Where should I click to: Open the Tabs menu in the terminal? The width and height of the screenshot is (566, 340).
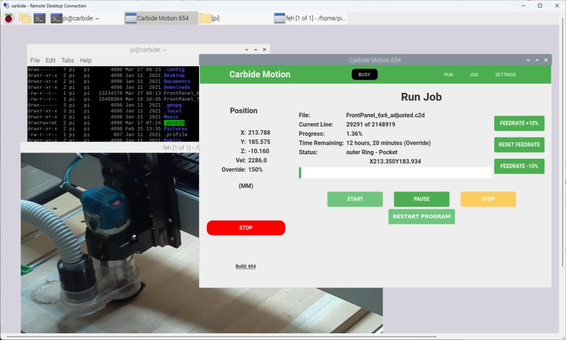click(x=67, y=60)
